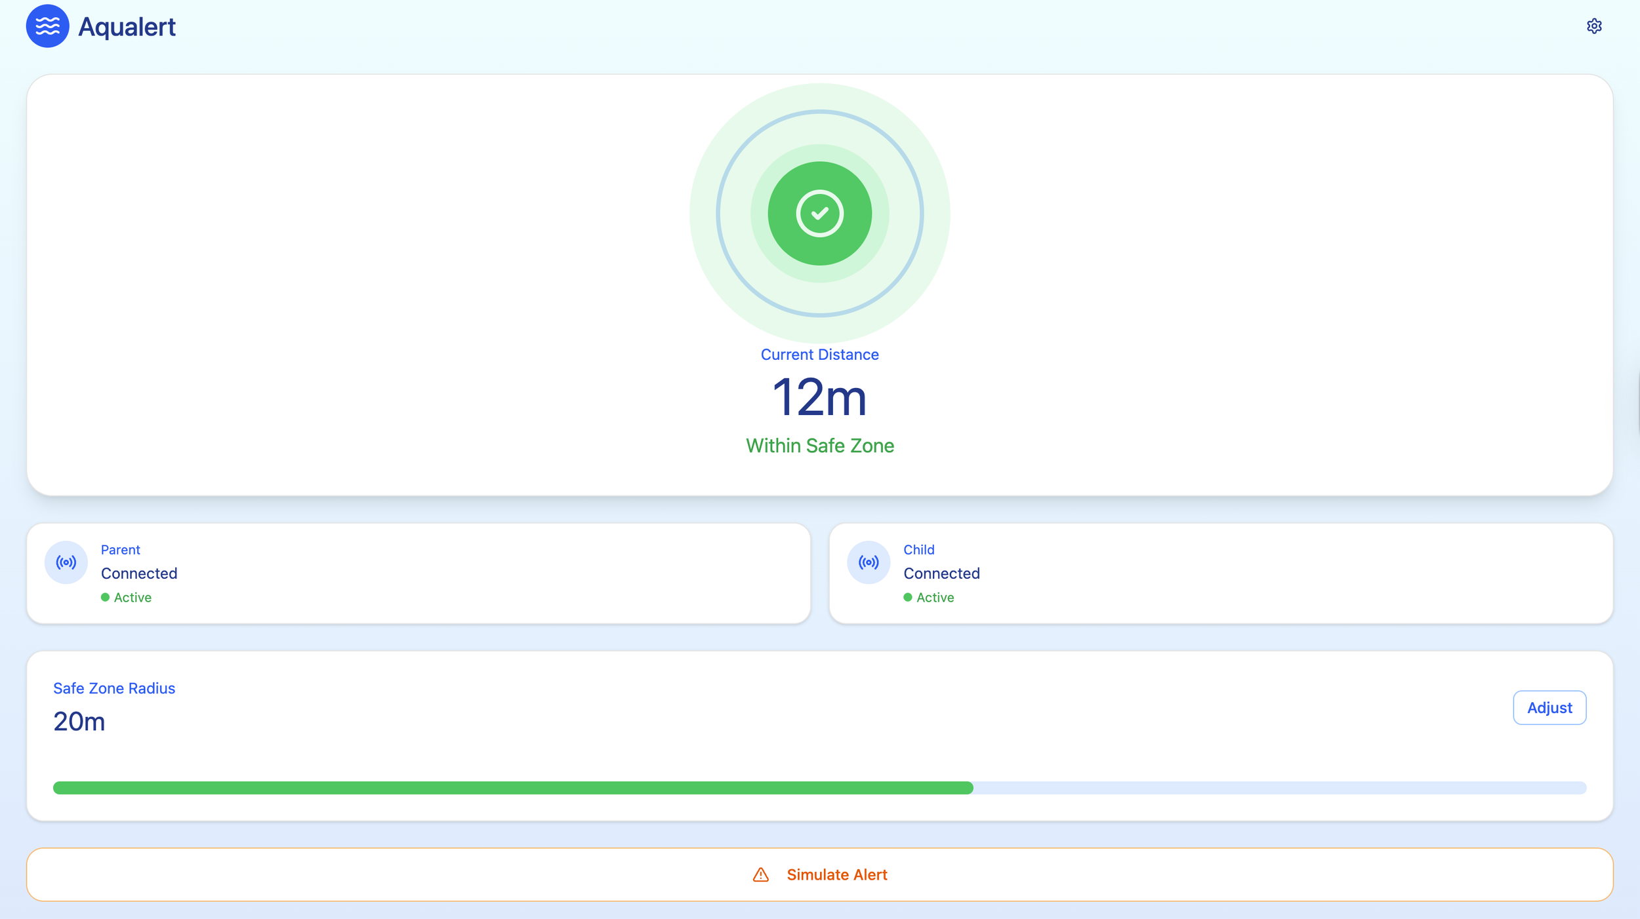Click the green checkmark status circle
The image size is (1640, 919).
[x=819, y=213]
